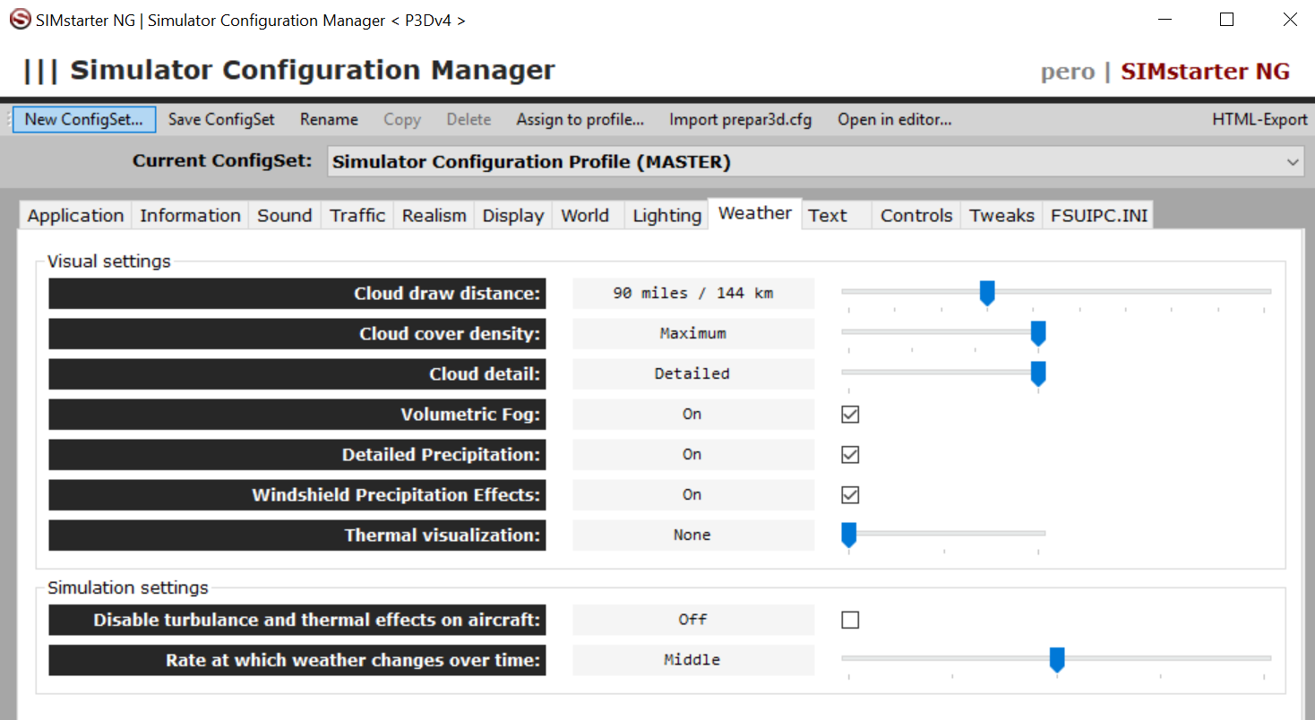Switch to the Application tab
This screenshot has width=1315, height=720.
point(75,216)
